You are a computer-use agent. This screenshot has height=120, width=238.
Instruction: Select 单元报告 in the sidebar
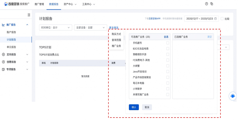tap(11, 47)
